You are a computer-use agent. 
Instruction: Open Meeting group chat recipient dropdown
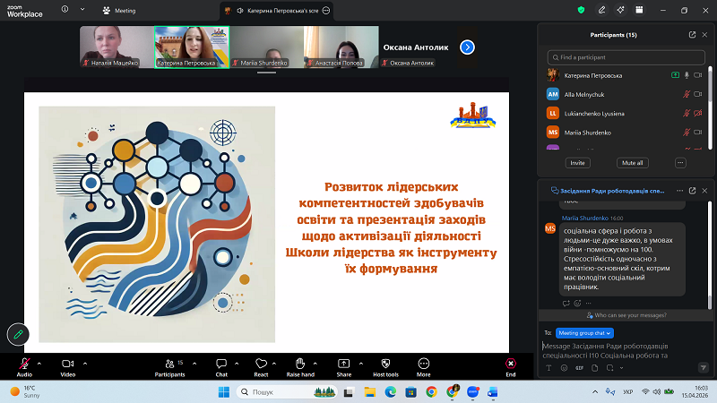pyautogui.click(x=584, y=332)
